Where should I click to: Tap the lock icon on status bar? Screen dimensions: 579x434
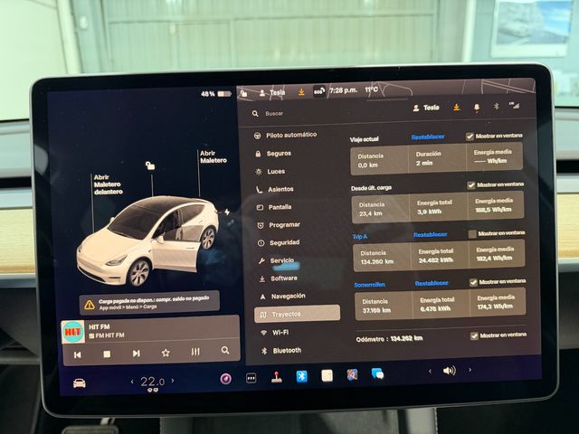point(243,93)
